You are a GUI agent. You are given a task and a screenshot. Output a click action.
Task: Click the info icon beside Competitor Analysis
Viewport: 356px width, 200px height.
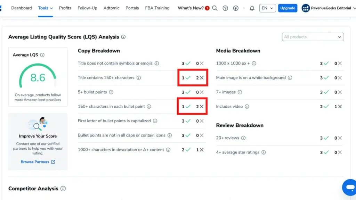[x=63, y=189]
